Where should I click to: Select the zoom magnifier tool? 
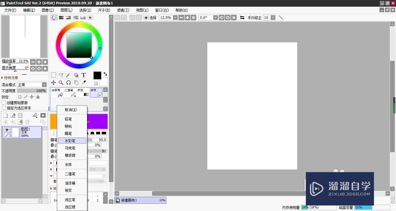tap(61, 82)
